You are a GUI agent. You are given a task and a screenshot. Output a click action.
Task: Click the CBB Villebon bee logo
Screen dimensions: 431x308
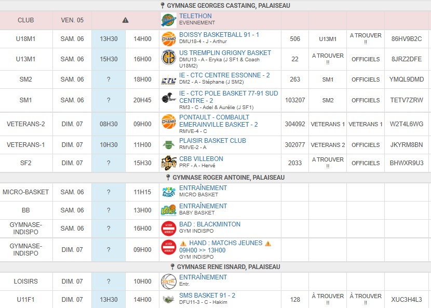coord(168,163)
